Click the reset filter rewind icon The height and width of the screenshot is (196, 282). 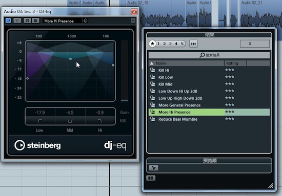[193, 43]
